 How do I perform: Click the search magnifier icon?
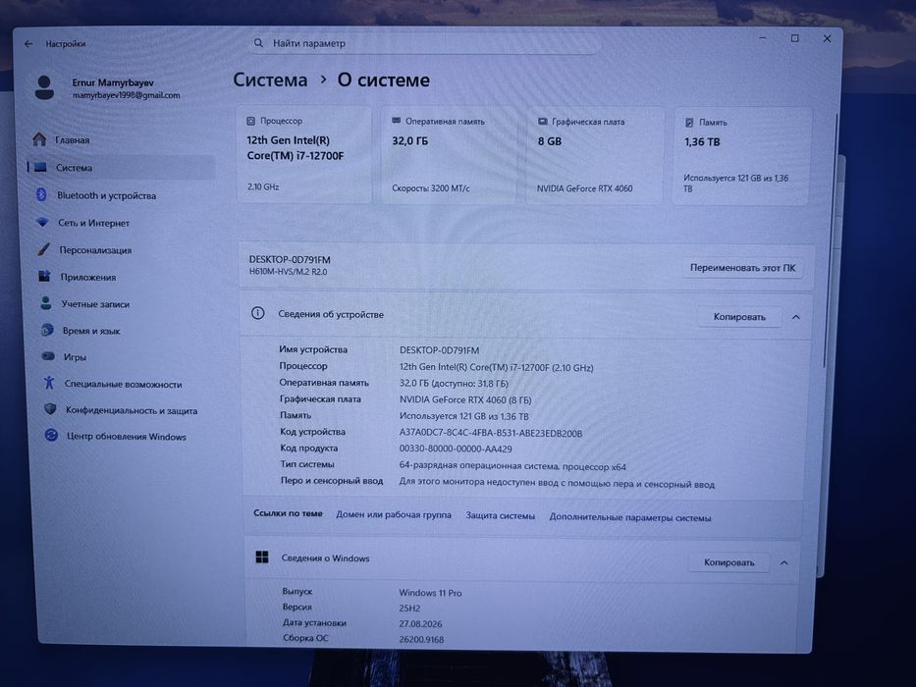(258, 43)
